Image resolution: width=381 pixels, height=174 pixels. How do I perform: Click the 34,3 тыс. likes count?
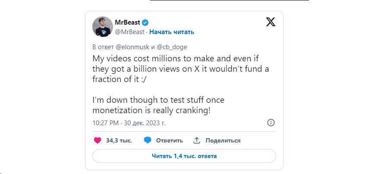pos(119,140)
